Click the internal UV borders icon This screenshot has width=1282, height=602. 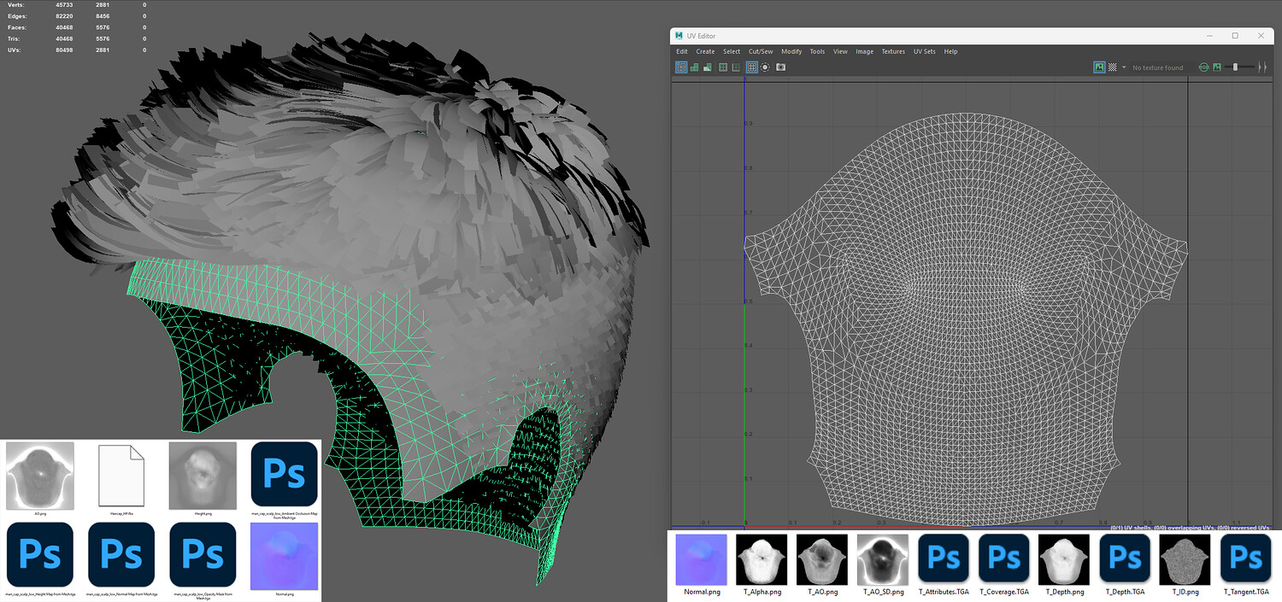tap(736, 67)
